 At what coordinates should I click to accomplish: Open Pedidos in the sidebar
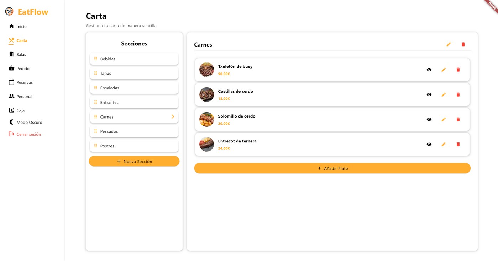[x=20, y=68]
